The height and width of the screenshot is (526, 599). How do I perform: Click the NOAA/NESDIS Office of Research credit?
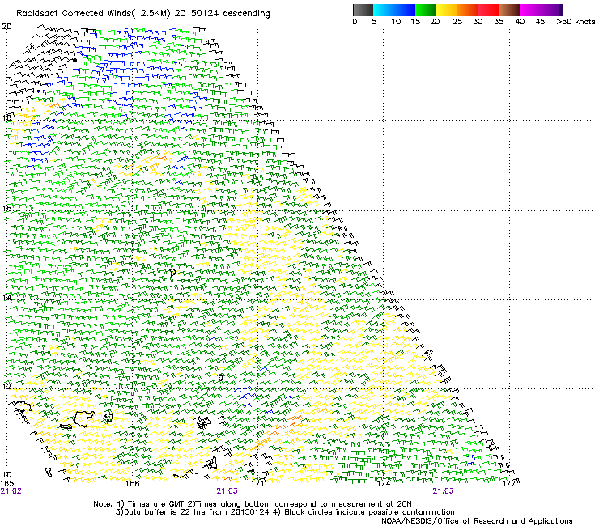pos(477,520)
